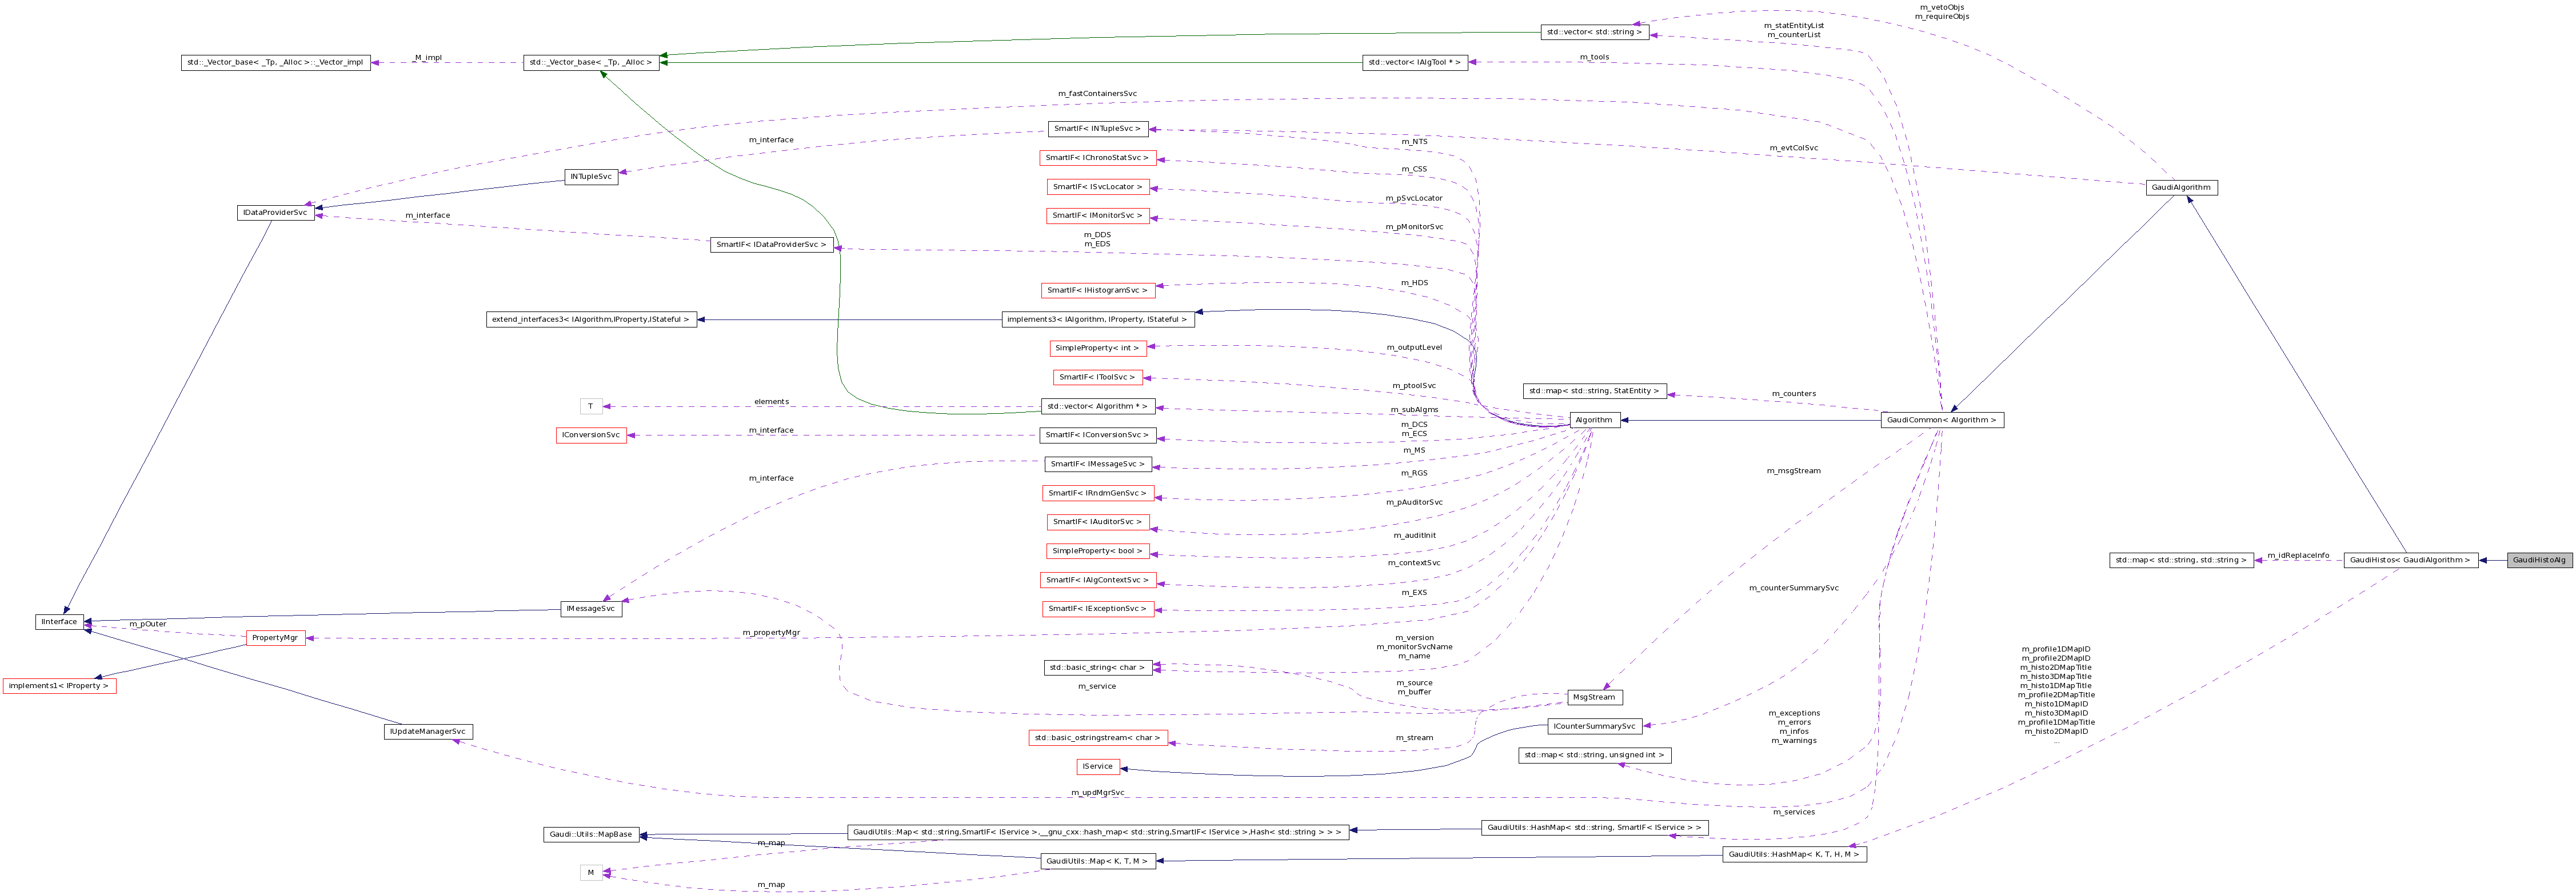Click the GaudiCommon< Algorithm > node
Viewport: 2576px width, 895px height.
pyautogui.click(x=1941, y=419)
